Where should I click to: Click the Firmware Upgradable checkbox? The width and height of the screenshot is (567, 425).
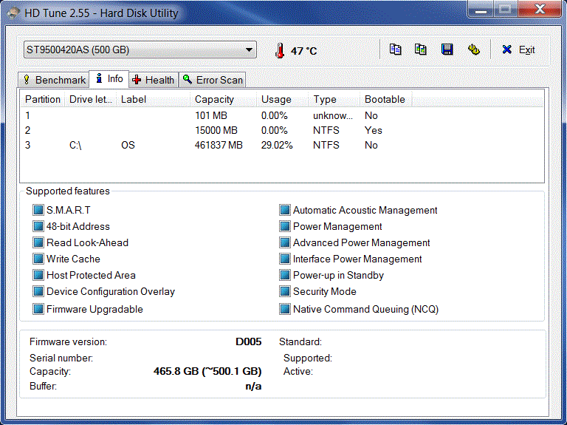[38, 309]
